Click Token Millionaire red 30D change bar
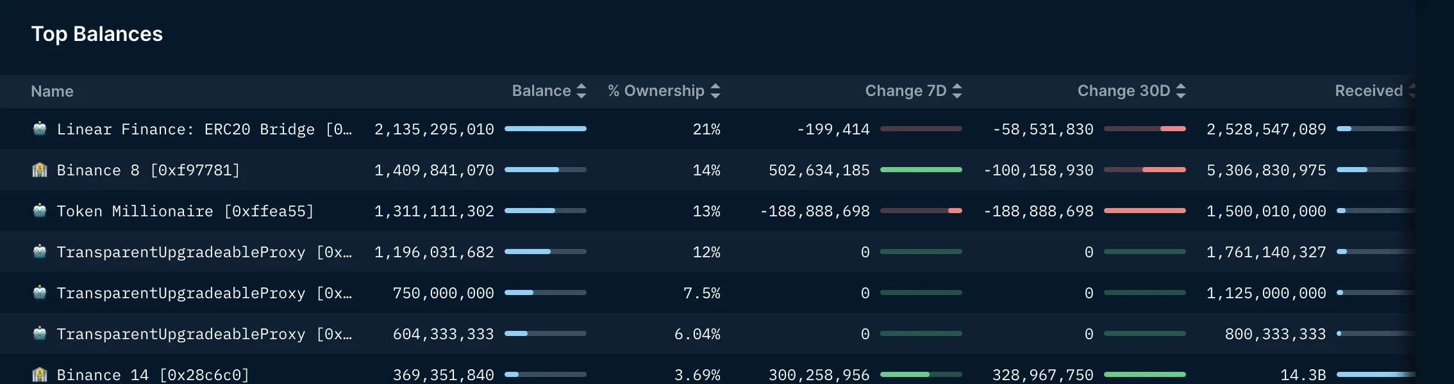Image resolution: width=1454 pixels, height=384 pixels. 1144,211
